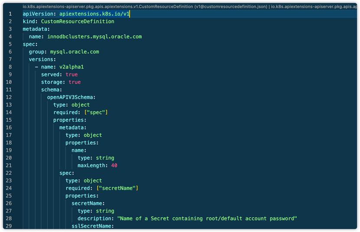
Task: Click the 'true' value after storage
Action: pyautogui.click(x=75, y=82)
